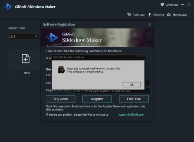The image size is (194, 142).
Task: Click 'This software is registered to' text
Action: coord(85,72)
